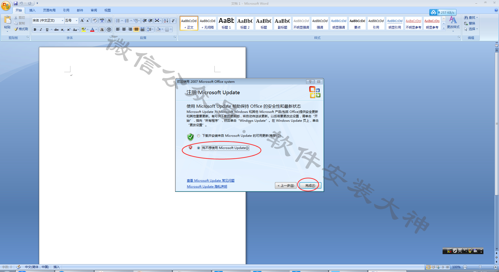This screenshot has height=272, width=499.
Task: Open the References (引用) tab
Action: click(66, 10)
